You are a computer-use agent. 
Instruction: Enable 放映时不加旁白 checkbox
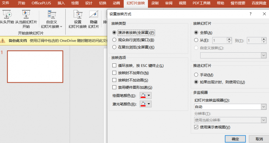(x=114, y=73)
